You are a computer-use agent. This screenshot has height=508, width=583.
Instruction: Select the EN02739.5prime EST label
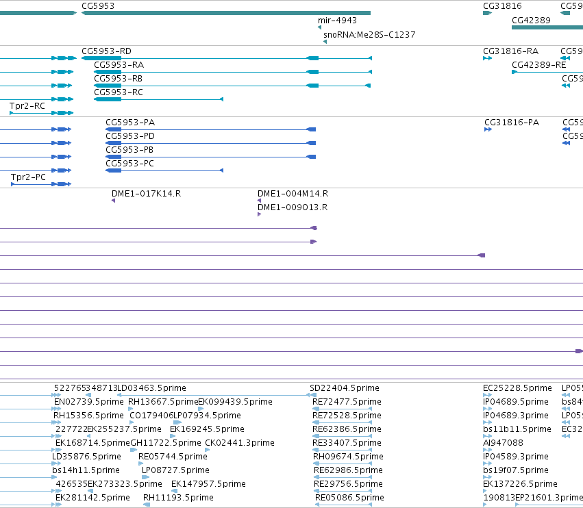[x=89, y=402]
